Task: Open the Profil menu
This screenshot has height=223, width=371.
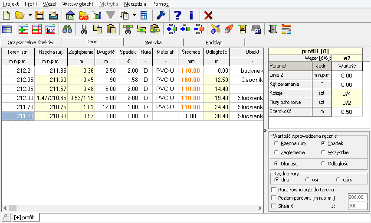Action: 31,4
